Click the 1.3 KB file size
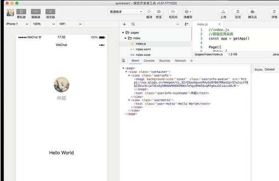279x181 pixels. (232, 54)
